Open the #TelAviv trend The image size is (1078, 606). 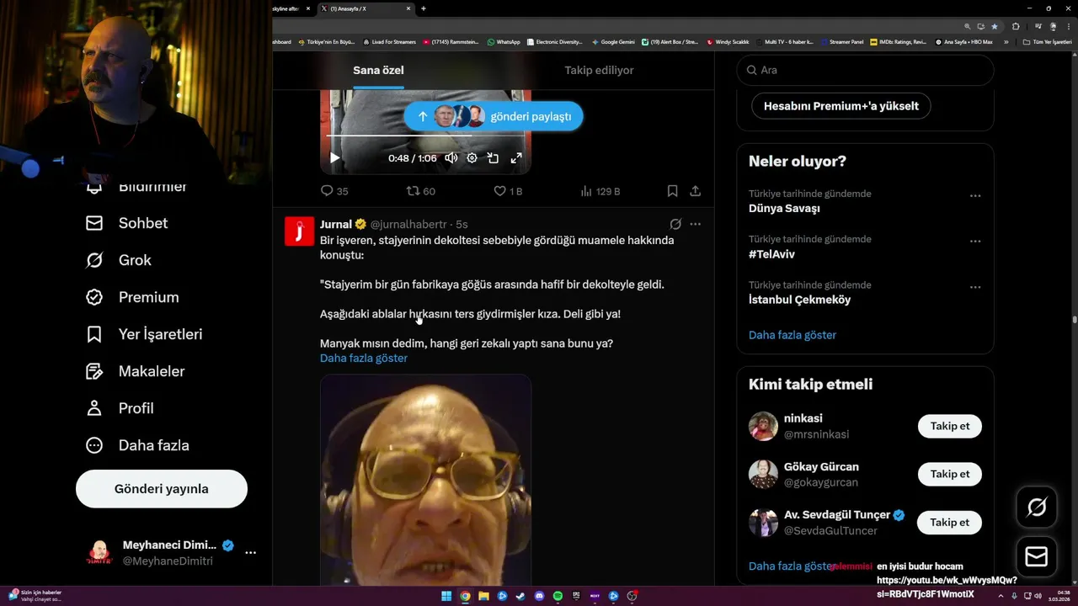771,254
